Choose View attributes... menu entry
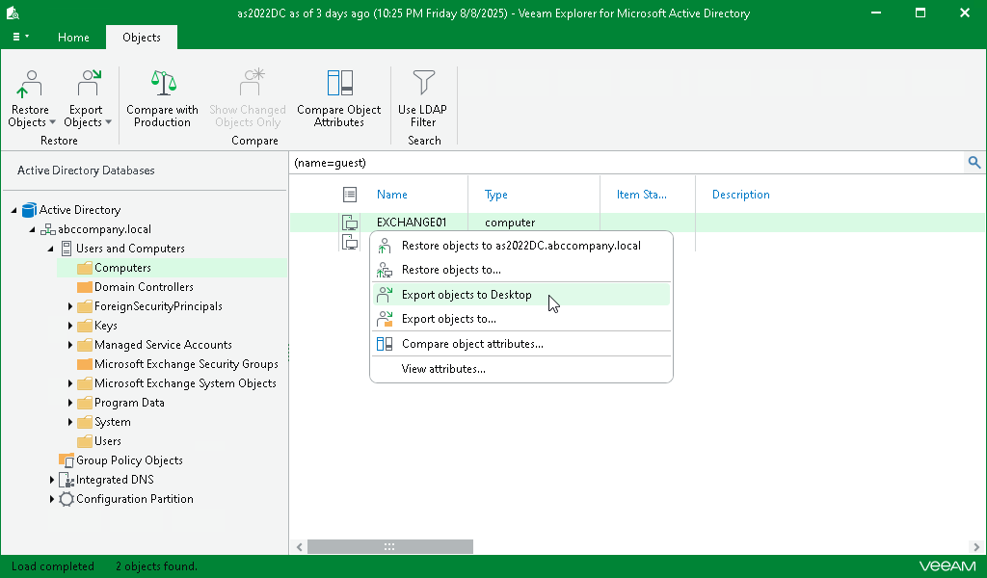987x578 pixels. [521, 369]
